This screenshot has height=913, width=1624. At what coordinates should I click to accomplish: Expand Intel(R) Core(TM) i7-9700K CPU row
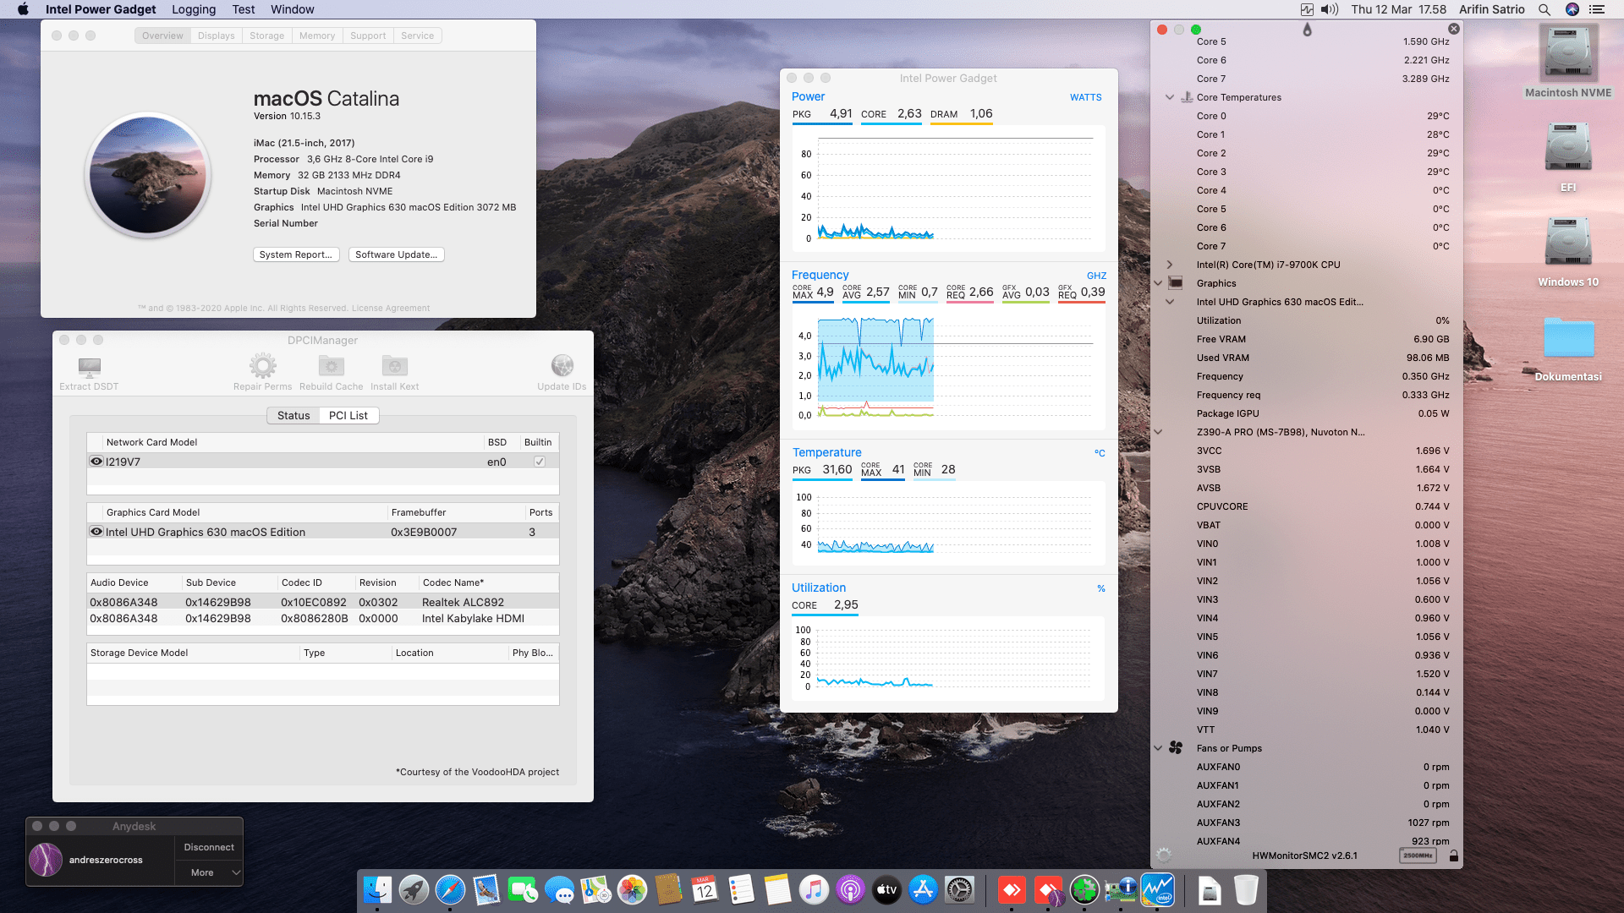[1170, 265]
